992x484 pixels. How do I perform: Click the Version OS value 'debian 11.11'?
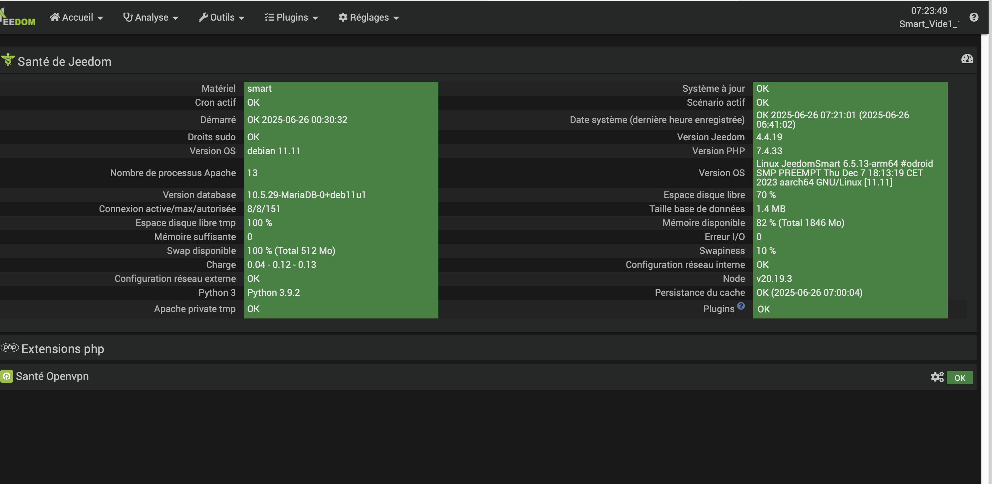point(274,151)
